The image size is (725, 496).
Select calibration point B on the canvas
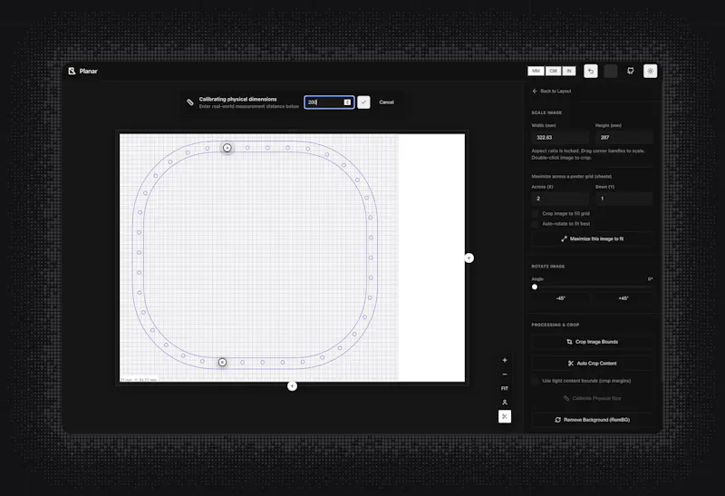[x=222, y=362]
